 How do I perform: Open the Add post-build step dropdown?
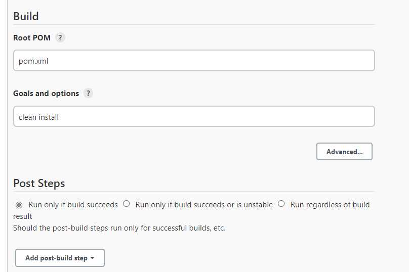click(x=60, y=258)
